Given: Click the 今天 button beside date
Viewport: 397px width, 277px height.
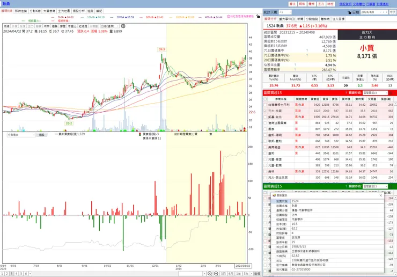Looking at the screenshot, I should coord(393,12).
